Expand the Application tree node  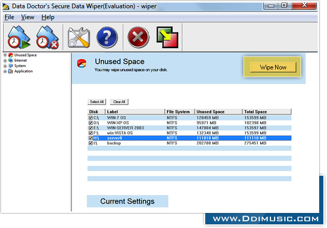(x=5, y=72)
